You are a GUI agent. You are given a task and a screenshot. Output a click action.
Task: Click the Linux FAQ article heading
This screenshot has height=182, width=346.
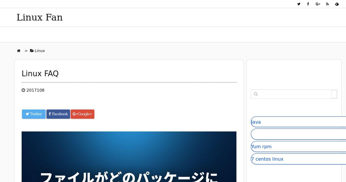pyautogui.click(x=40, y=74)
